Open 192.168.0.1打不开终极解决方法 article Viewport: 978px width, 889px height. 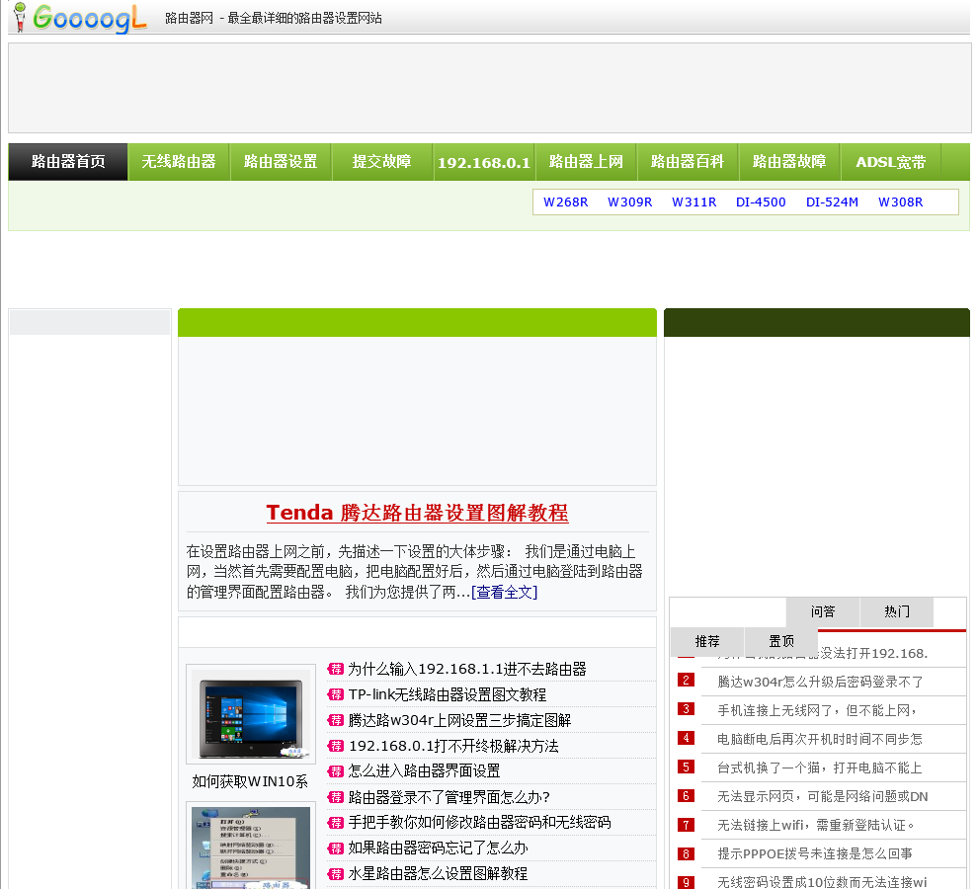453,746
